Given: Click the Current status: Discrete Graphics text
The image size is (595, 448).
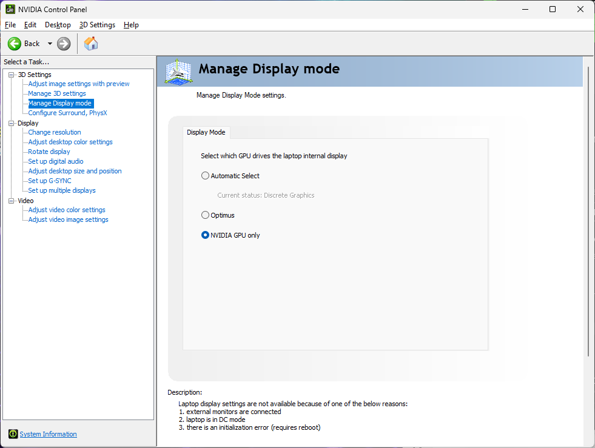Looking at the screenshot, I should [x=266, y=195].
